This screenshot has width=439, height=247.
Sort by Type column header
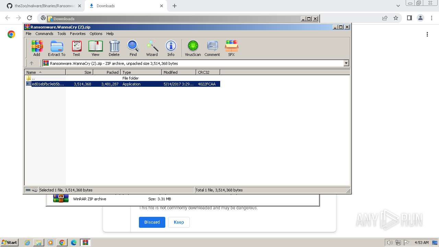click(141, 72)
